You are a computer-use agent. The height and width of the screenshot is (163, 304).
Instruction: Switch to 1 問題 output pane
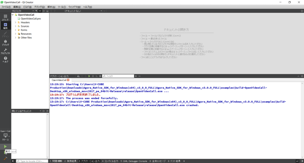[x=56, y=161]
